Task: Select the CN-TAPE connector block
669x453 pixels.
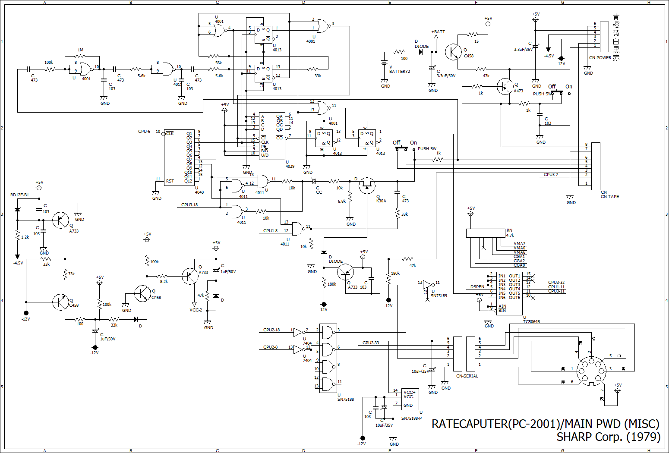Action: coord(596,166)
